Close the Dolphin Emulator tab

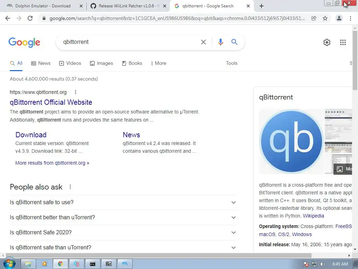pos(81,6)
